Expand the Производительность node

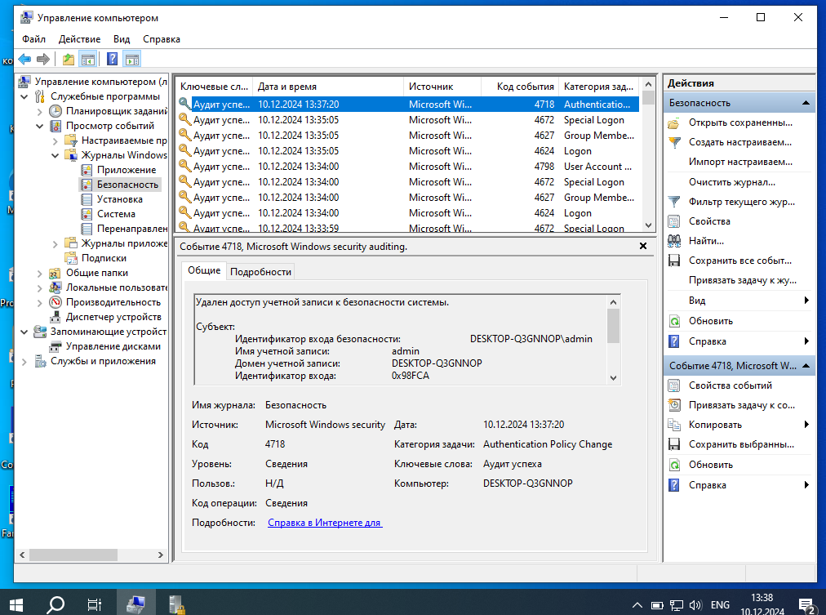click(39, 302)
